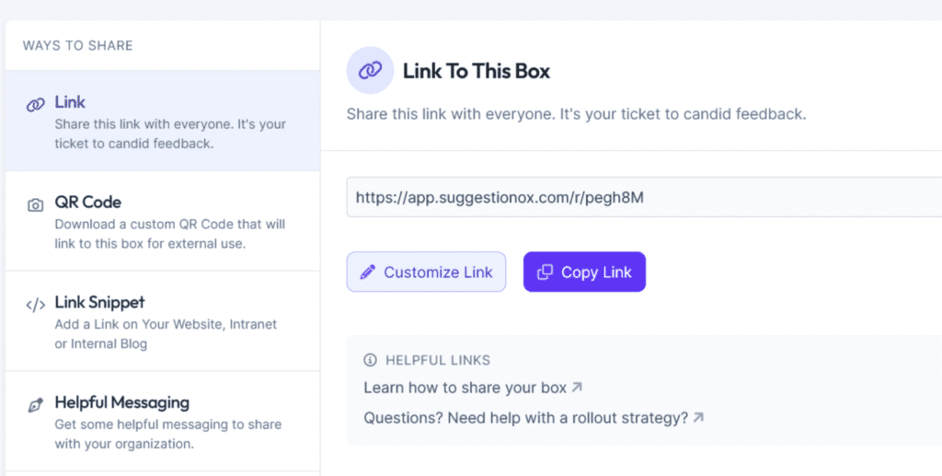Click the camera icon next to QR Code
Screen dimensions: 942x476
35,204
